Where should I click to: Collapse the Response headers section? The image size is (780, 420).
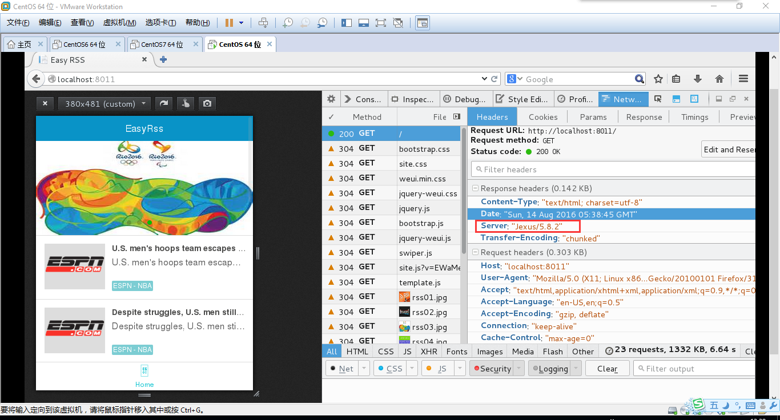475,188
